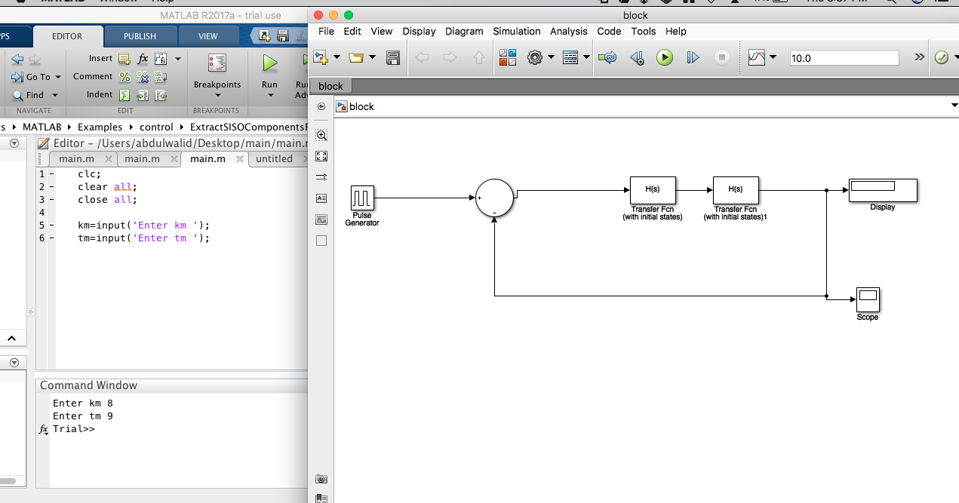The width and height of the screenshot is (959, 503).
Task: Click the Smart Indent icon
Action: pos(124,95)
